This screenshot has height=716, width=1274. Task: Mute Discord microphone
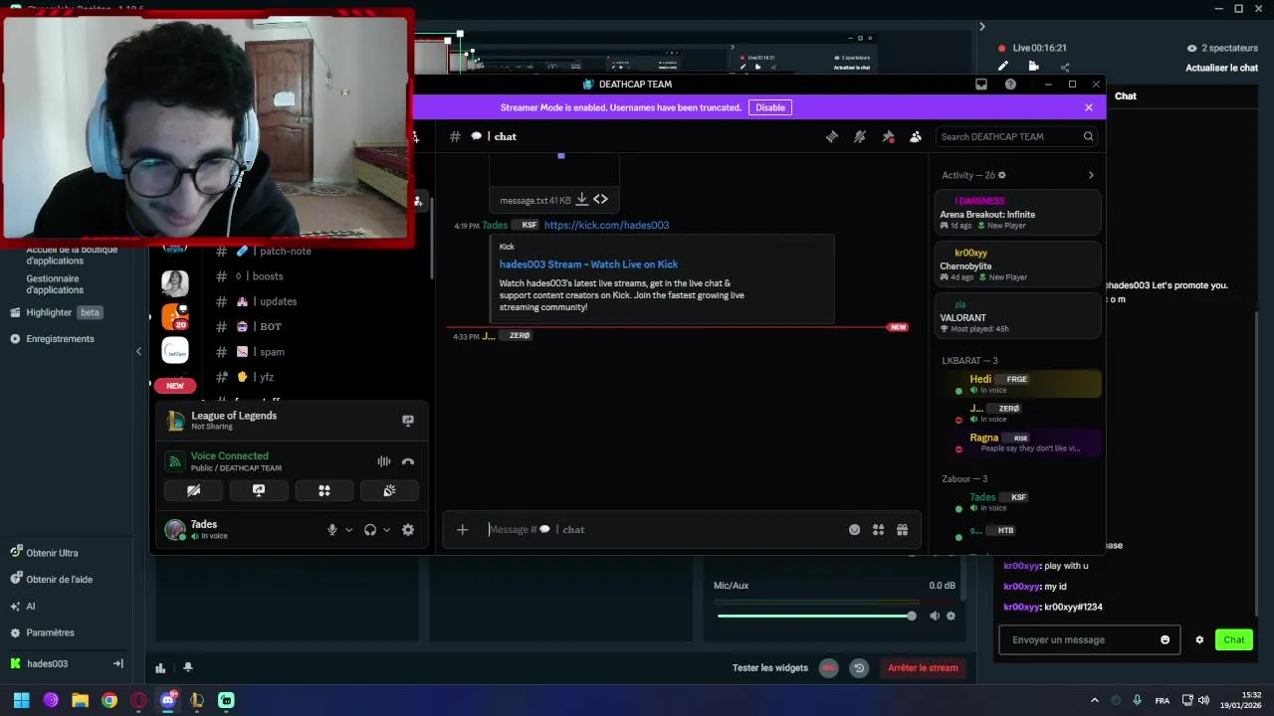pos(332,530)
